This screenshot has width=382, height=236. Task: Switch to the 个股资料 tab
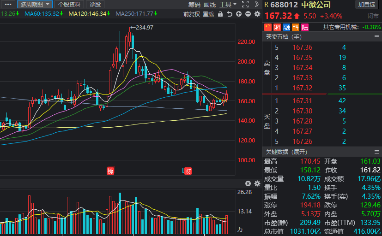(69, 4)
